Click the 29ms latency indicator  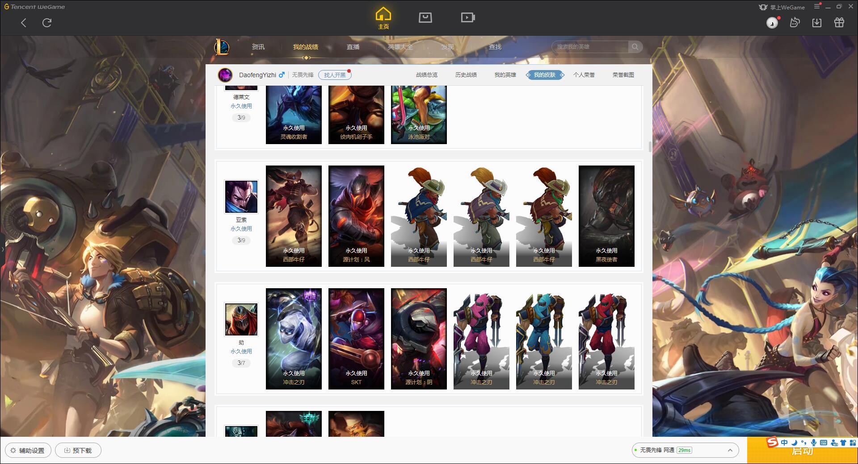[x=684, y=450]
